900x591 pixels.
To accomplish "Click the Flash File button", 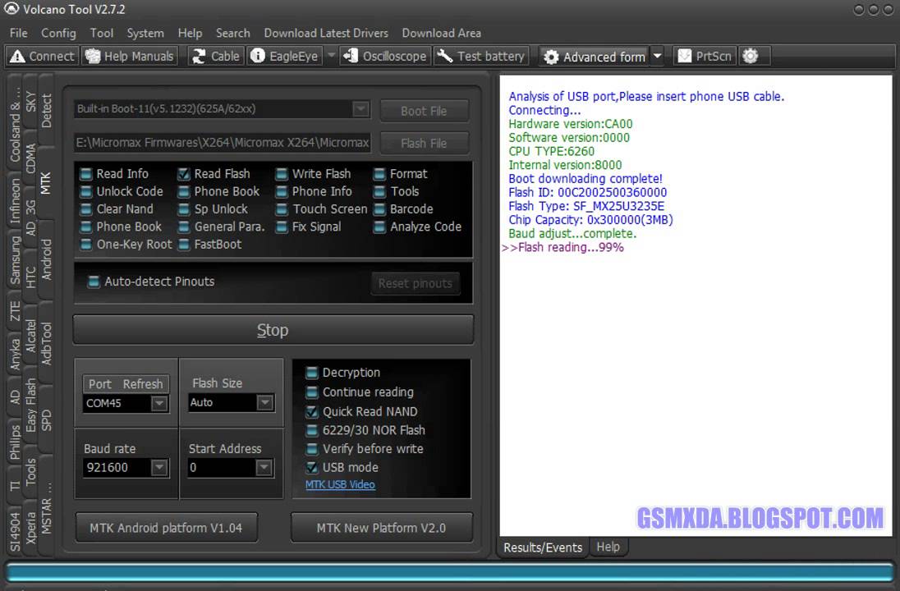I will [x=425, y=143].
